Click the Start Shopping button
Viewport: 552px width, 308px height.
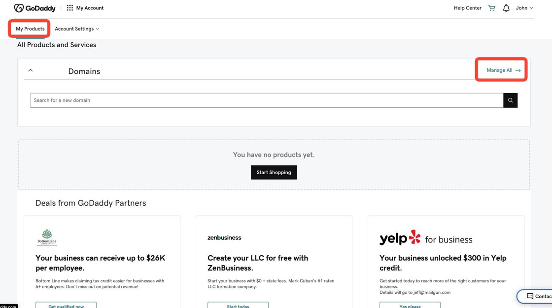coord(274,172)
